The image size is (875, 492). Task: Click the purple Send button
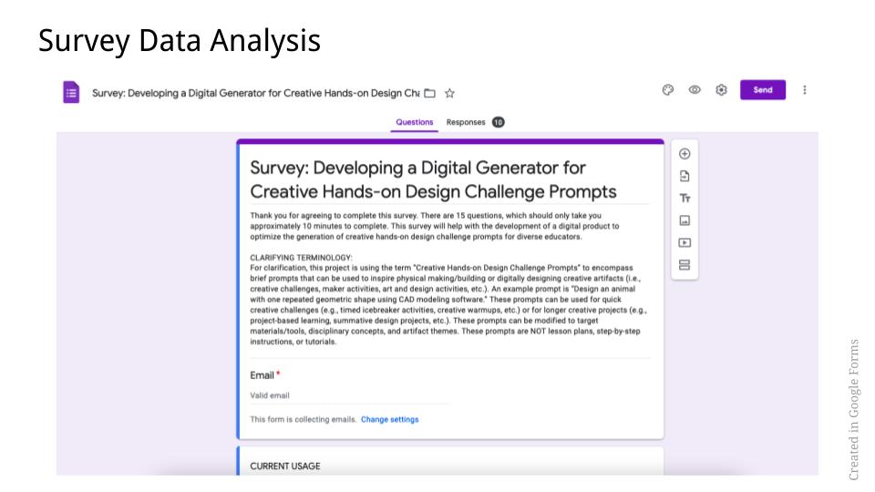(x=763, y=90)
